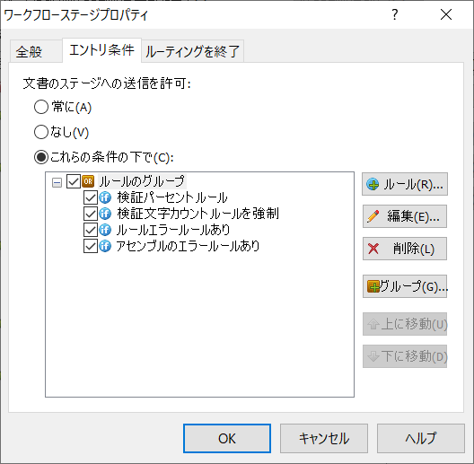Switch to the ルーティングを終了 tab
Screen dimensions: 474x464
tap(192, 51)
